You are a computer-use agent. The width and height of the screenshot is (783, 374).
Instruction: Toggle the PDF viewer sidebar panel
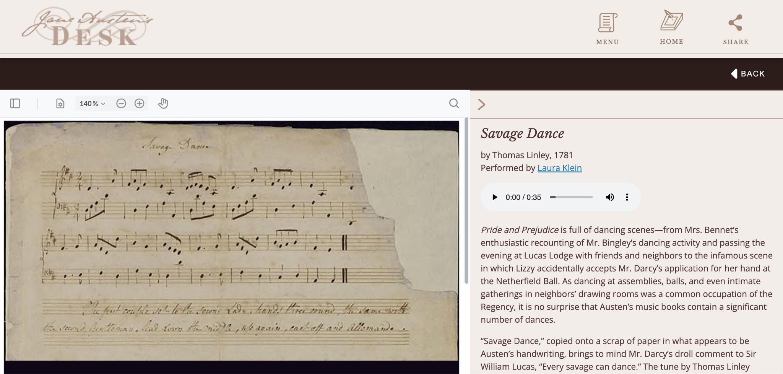coord(15,104)
